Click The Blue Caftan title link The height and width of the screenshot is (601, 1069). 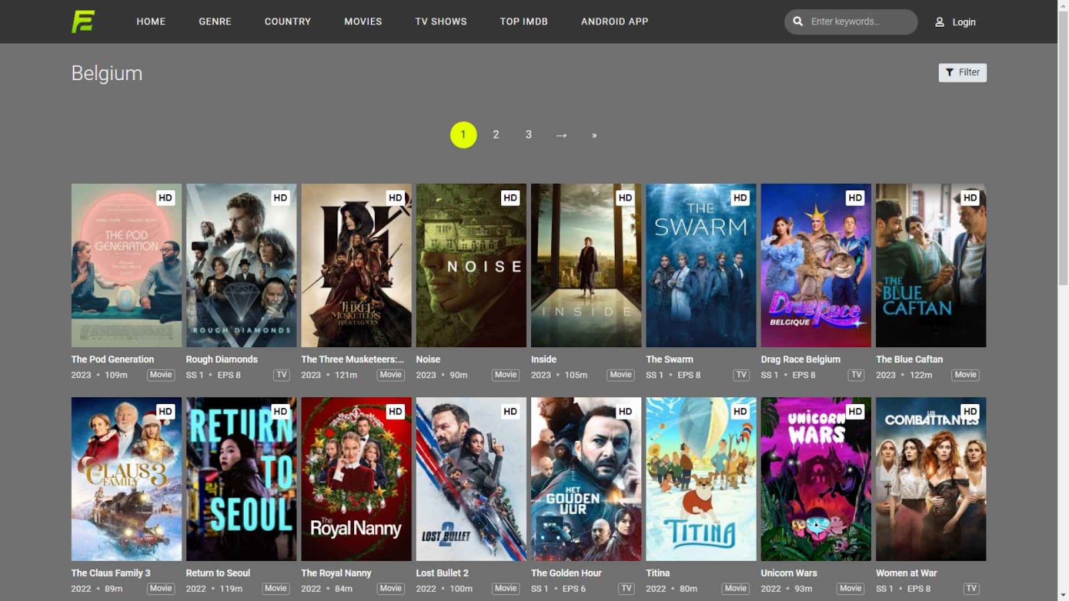coord(909,359)
